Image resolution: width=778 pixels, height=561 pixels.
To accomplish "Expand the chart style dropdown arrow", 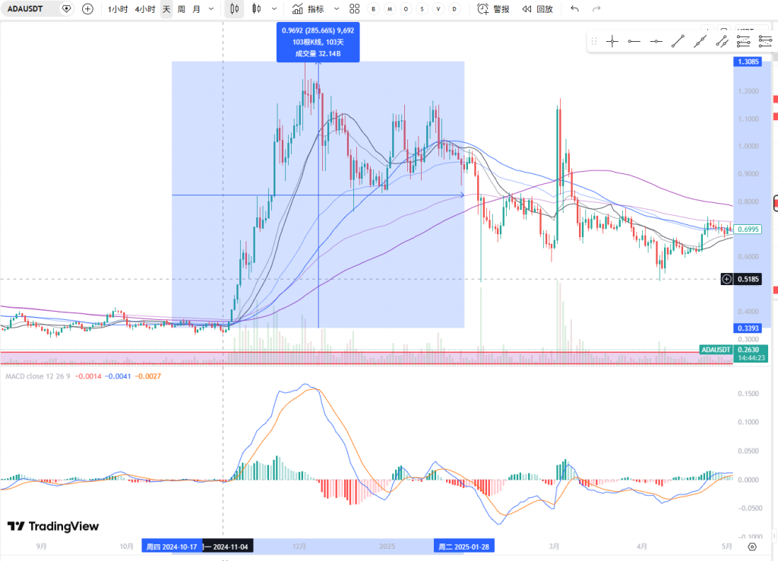I will tap(274, 9).
